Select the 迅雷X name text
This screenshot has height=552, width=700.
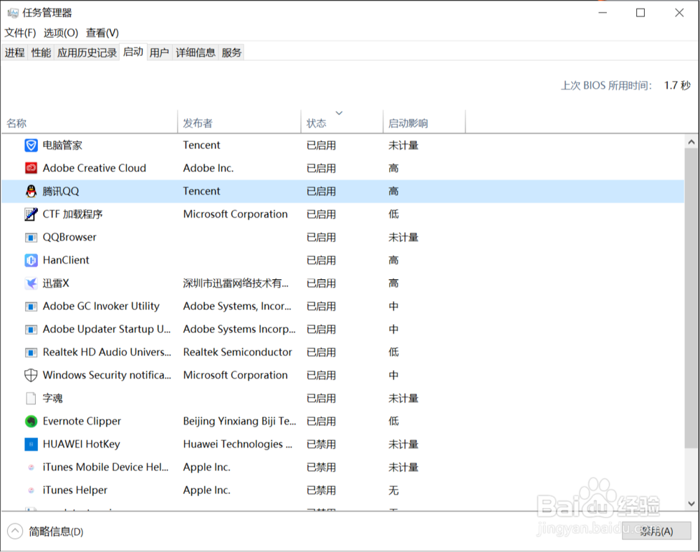pyautogui.click(x=56, y=283)
